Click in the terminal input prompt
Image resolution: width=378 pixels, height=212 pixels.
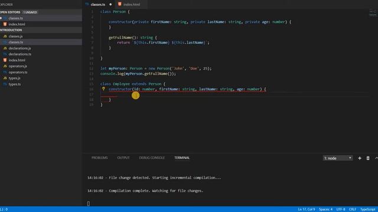pyautogui.click(x=89, y=204)
